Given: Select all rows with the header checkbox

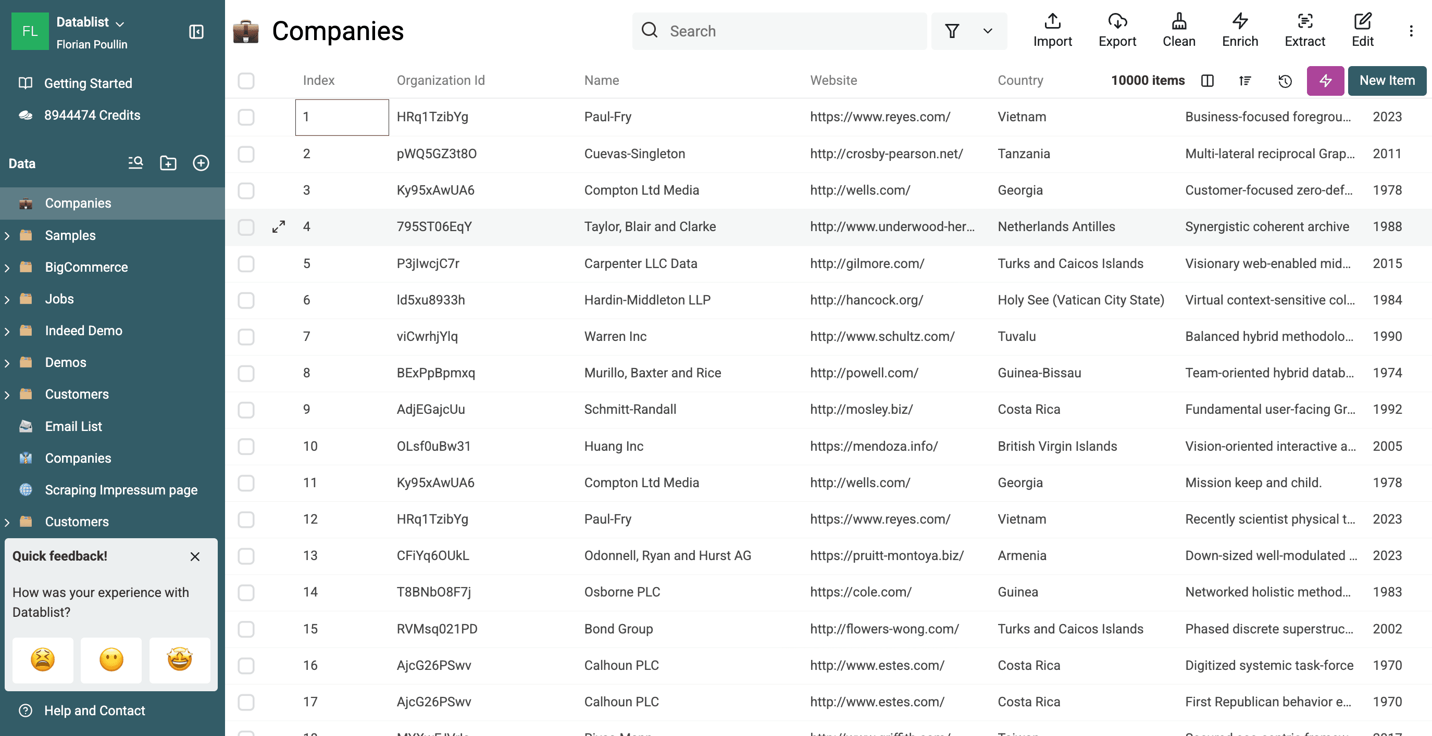Looking at the screenshot, I should point(246,81).
